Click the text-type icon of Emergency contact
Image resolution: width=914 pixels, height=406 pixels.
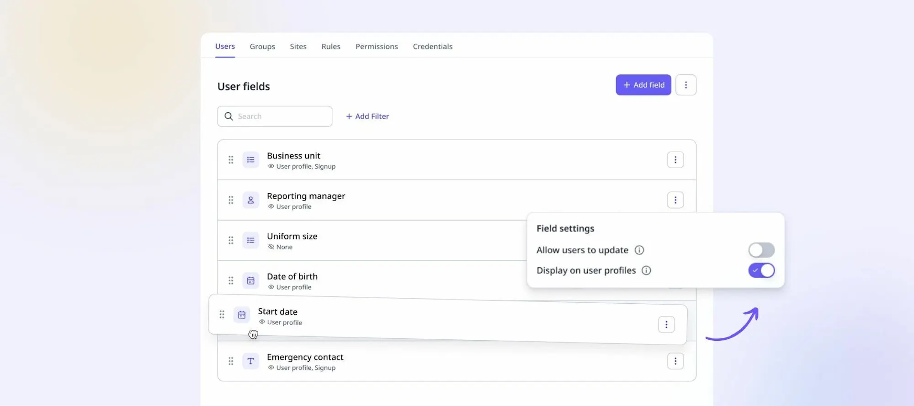[x=250, y=361]
